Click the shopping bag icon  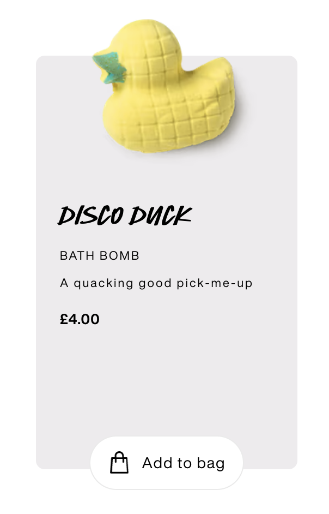(119, 463)
